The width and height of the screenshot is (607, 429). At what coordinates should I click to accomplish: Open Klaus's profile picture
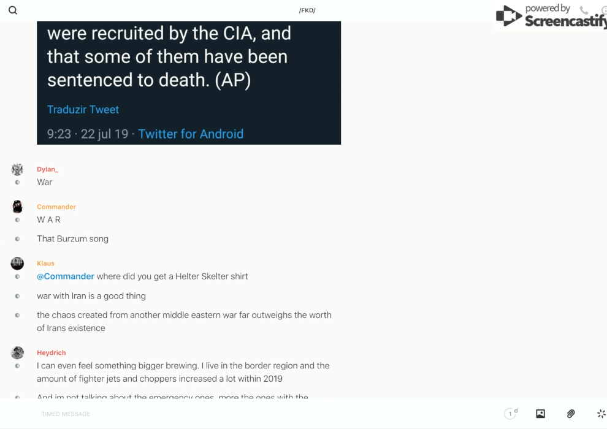(x=17, y=264)
